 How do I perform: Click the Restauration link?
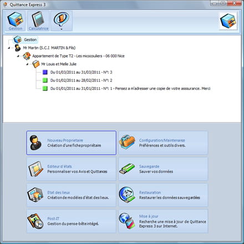tap(150, 192)
